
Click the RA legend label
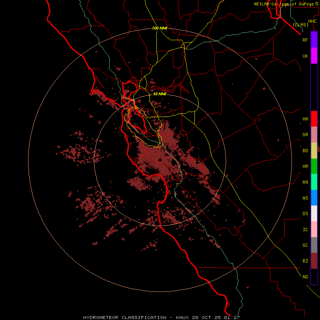point(305,182)
